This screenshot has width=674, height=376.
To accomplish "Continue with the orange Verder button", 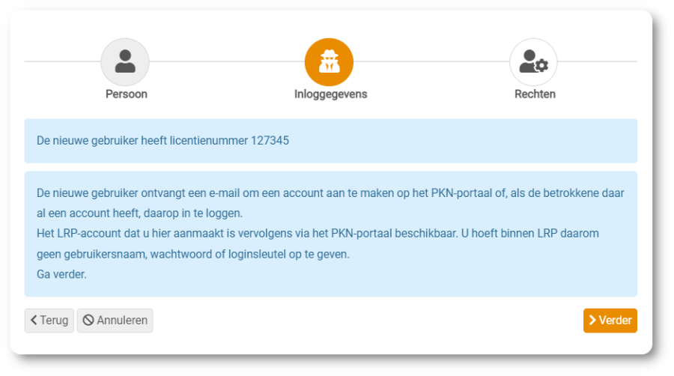I will coord(610,321).
